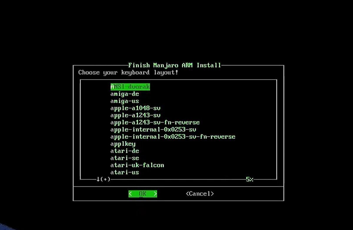Pick apple-internal-0x0253-sv layout

(153, 130)
